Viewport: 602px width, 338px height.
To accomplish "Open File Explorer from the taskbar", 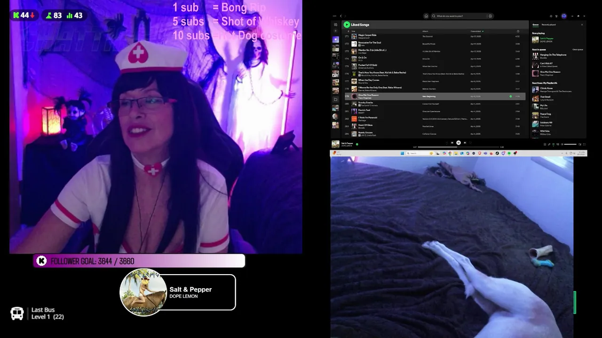I will 456,153.
